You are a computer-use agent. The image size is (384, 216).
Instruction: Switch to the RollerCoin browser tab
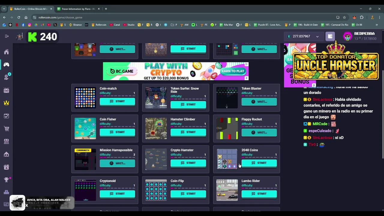click(x=30, y=9)
